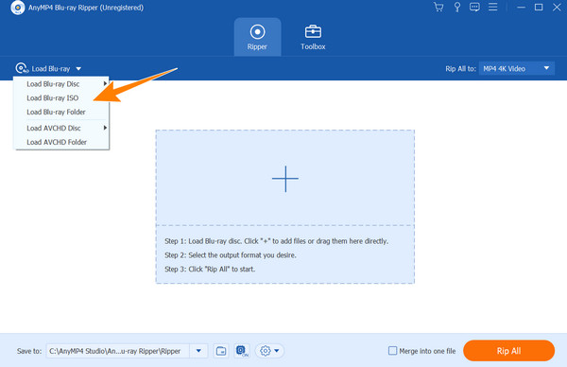Click the Step 3 instruction text
The image size is (567, 367).
(x=210, y=270)
